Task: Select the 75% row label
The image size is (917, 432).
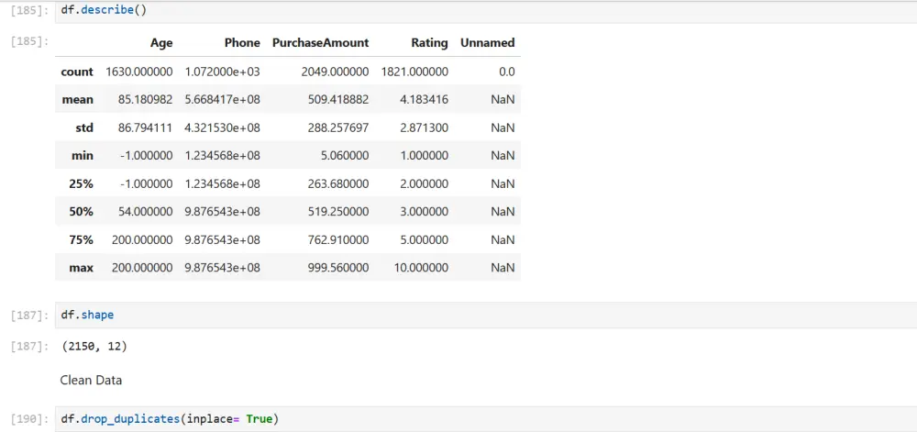Action: (x=82, y=240)
